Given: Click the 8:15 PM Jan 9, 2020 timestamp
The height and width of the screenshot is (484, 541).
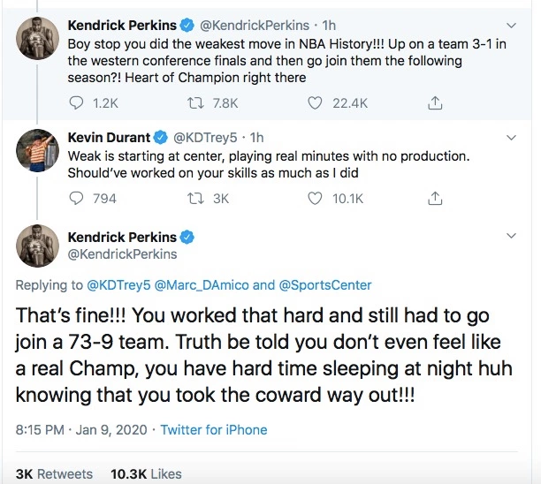Looking at the screenshot, I should (80, 430).
